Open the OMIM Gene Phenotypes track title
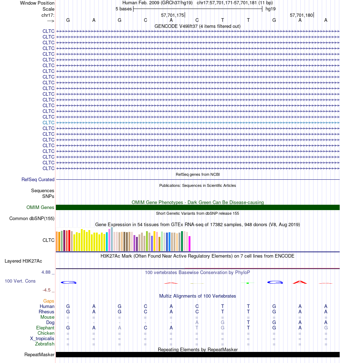 click(198, 202)
